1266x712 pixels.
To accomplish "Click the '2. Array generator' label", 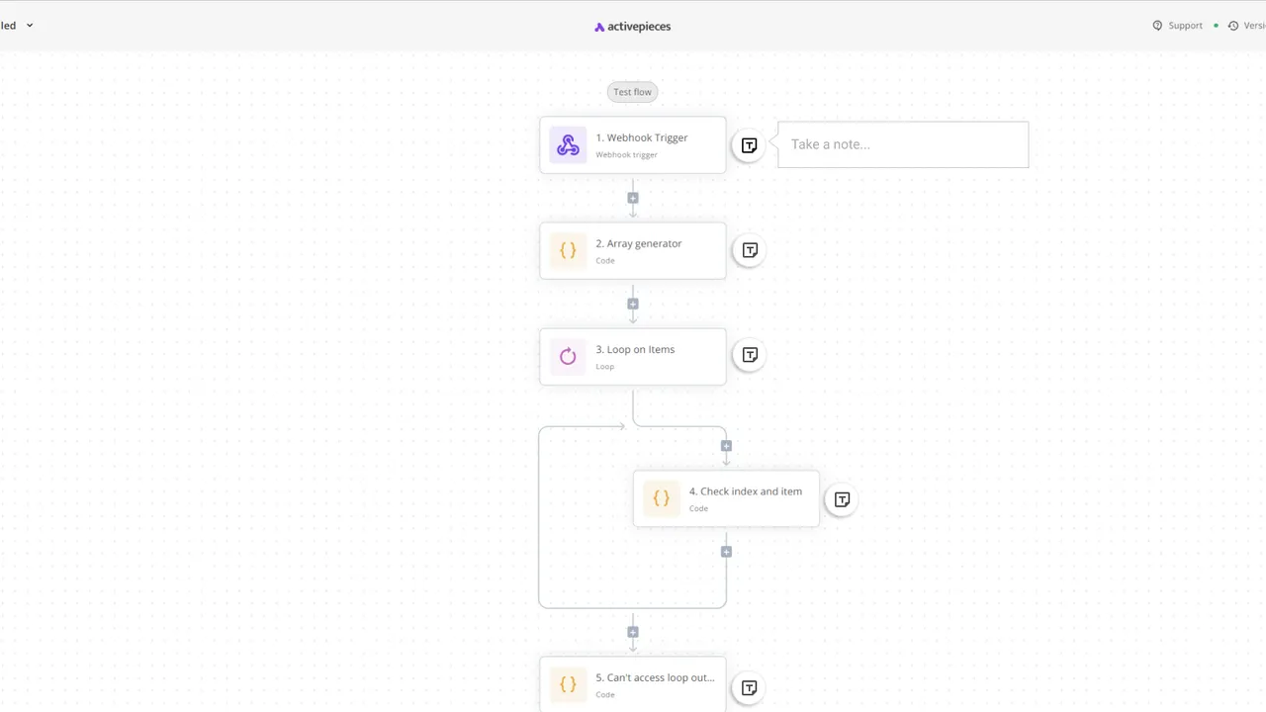I will [x=639, y=243].
